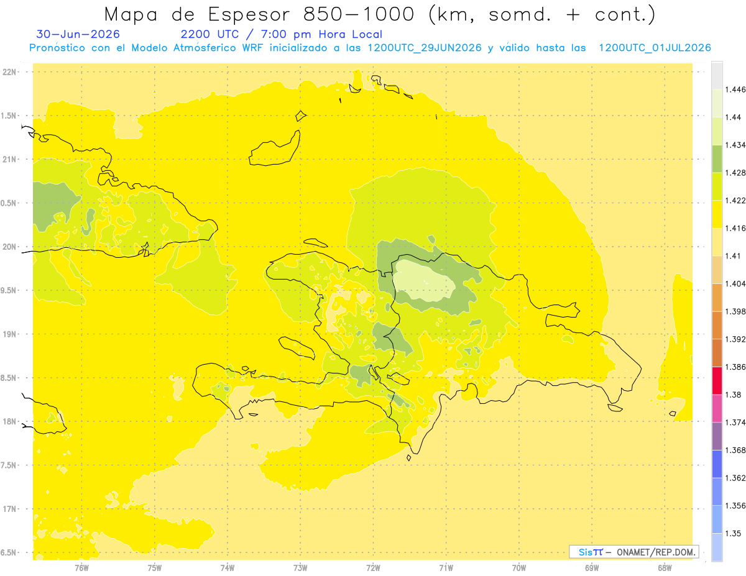Click the legend value 1.386
This screenshot has width=746, height=576.
tap(736, 367)
